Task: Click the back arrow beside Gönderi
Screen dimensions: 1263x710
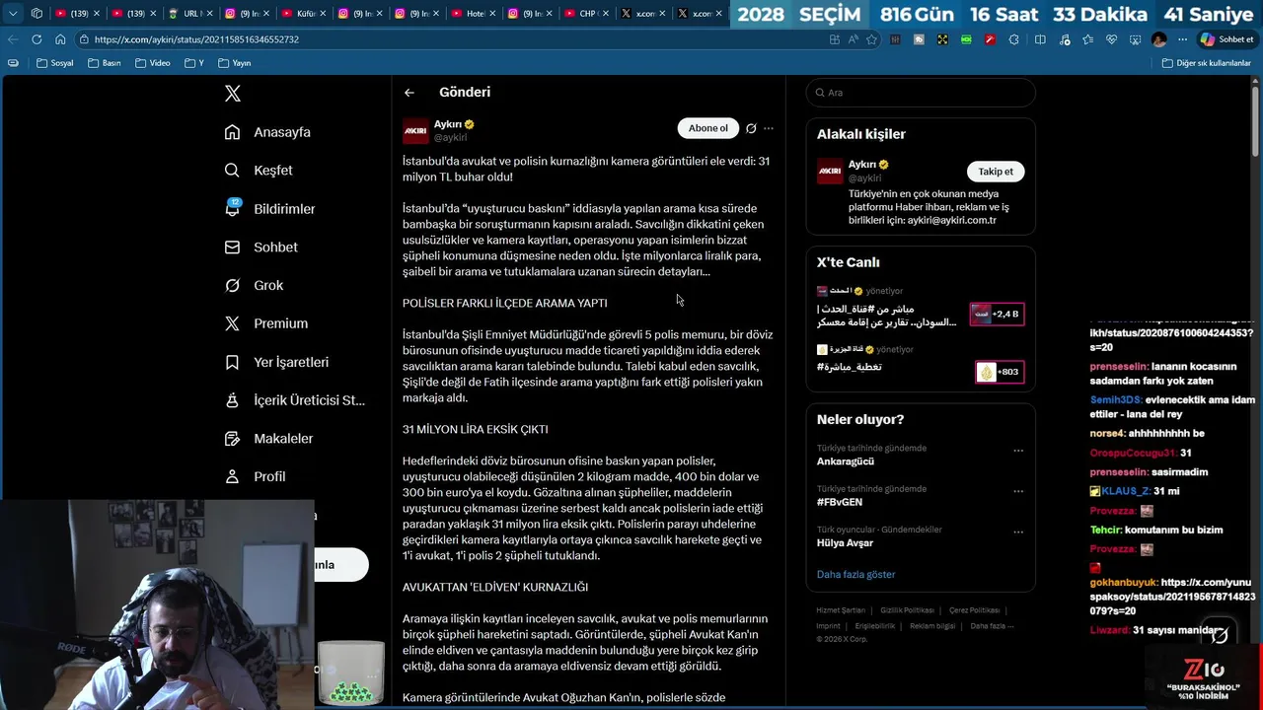Action: pyautogui.click(x=409, y=93)
